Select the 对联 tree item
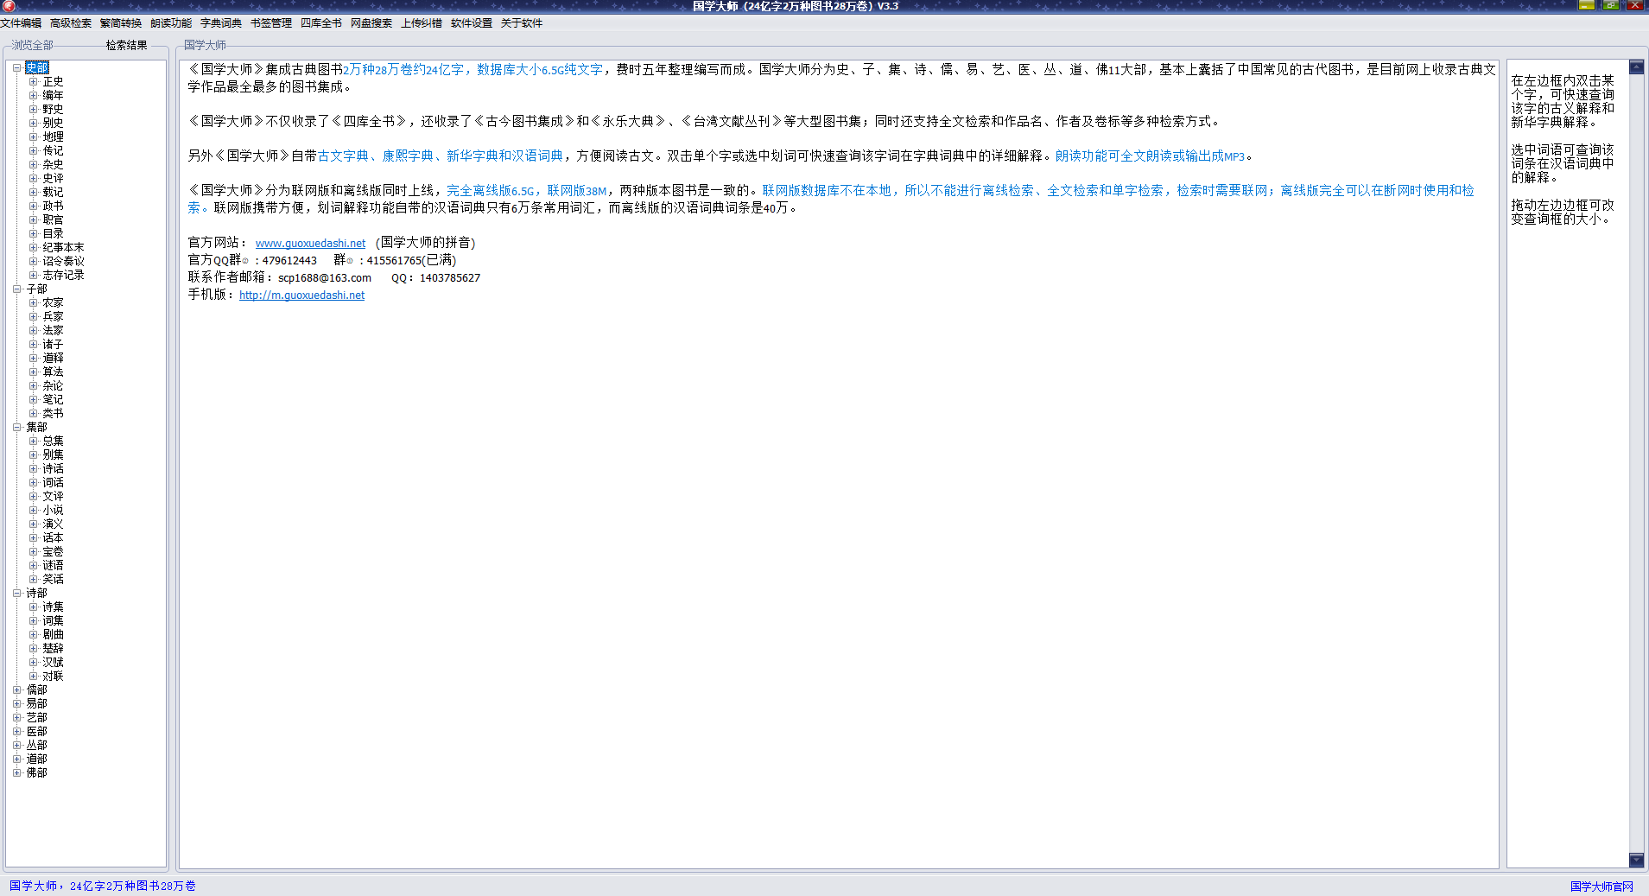This screenshot has width=1649, height=896. [x=53, y=676]
